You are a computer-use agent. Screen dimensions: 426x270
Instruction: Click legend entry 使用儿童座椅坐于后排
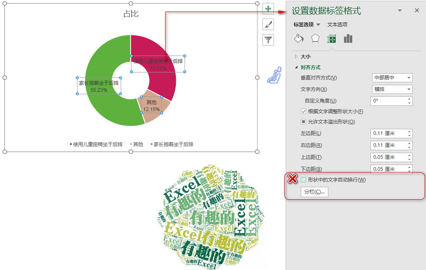tap(96, 144)
